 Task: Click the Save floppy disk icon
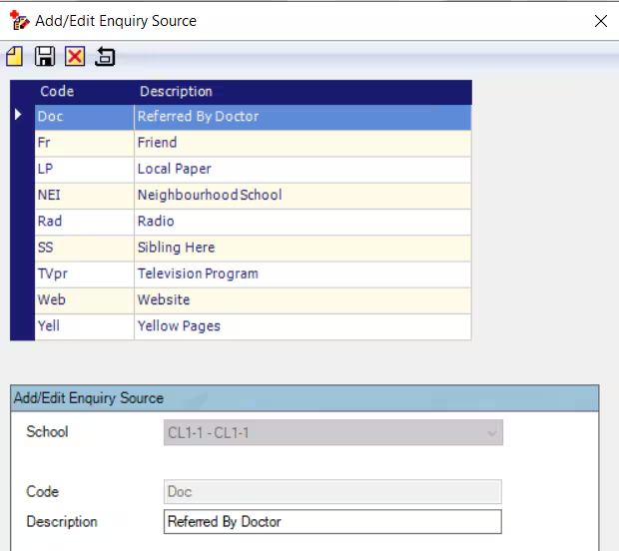(x=45, y=57)
